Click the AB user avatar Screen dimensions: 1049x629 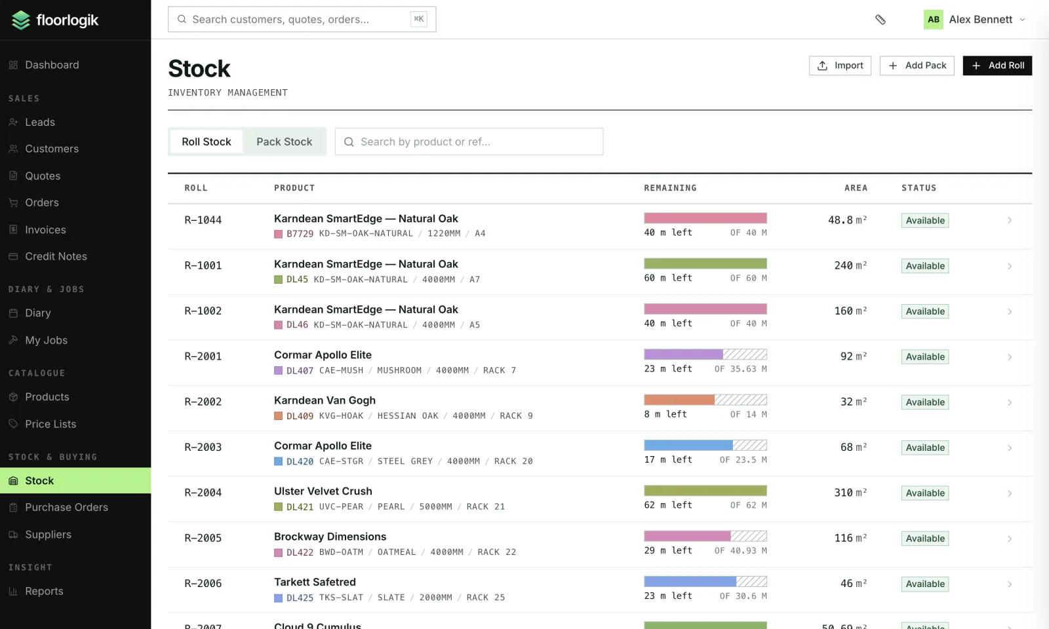coord(934,20)
